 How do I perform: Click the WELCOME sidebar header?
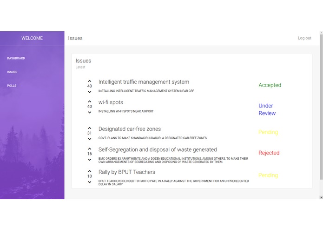pos(32,38)
